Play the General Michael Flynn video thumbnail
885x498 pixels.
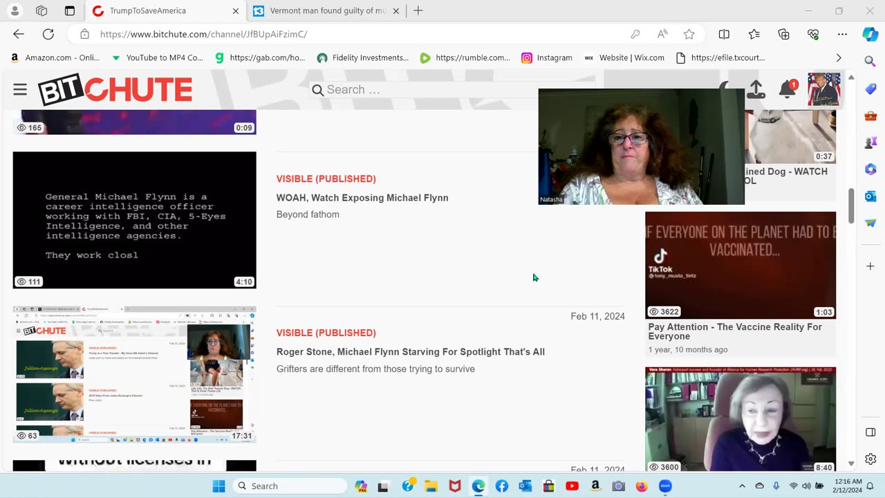(134, 220)
